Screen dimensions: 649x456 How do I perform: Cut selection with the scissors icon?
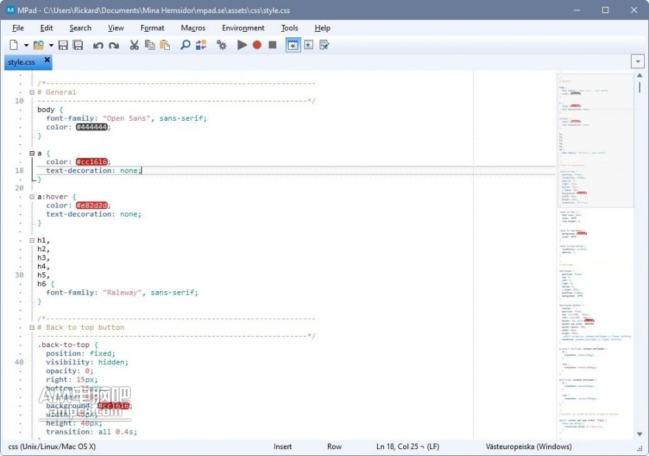(134, 45)
